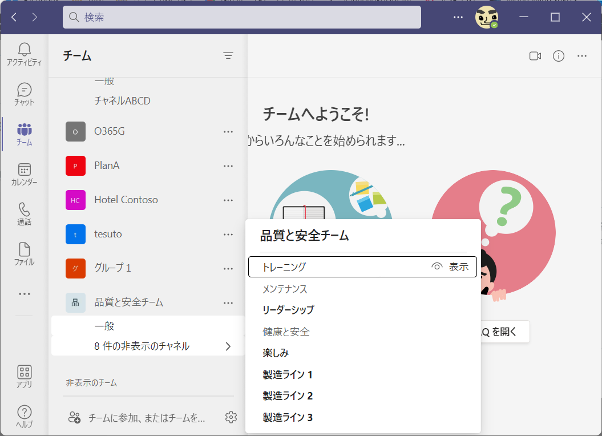
Task: Open the team list filter icon
Action: (228, 55)
